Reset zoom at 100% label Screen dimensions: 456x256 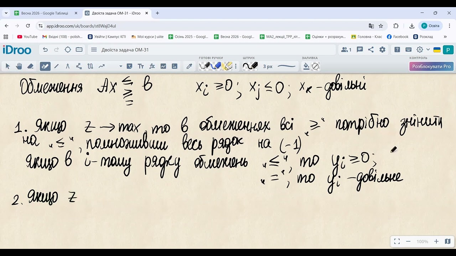tap(422, 241)
